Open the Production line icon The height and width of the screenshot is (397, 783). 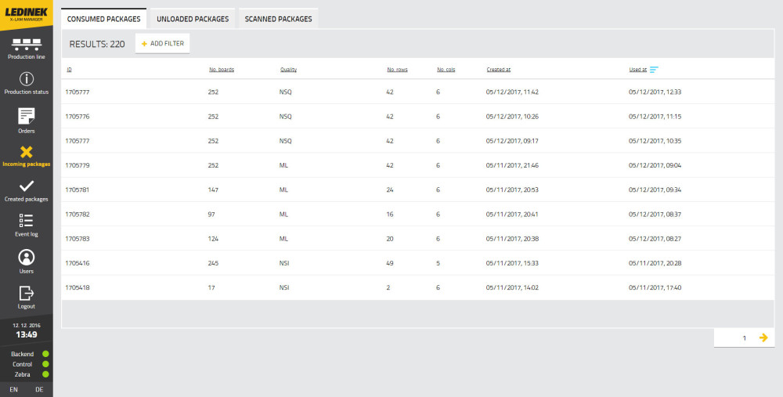pyautogui.click(x=27, y=44)
